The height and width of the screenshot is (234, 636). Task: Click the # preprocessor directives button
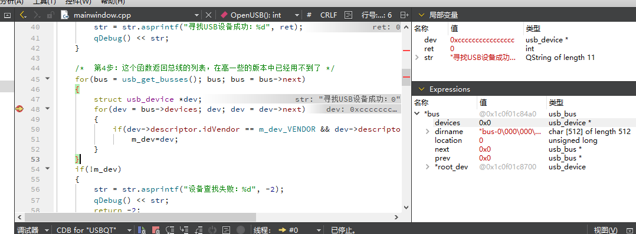pyautogui.click(x=310, y=15)
